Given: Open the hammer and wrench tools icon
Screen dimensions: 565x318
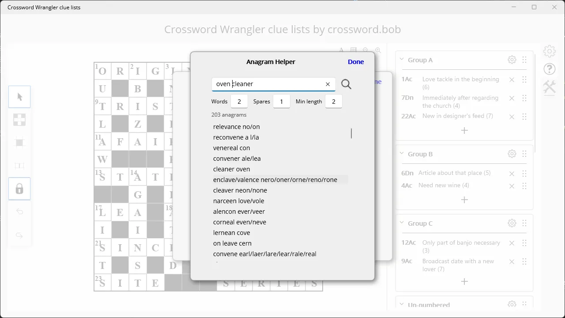Looking at the screenshot, I should tap(549, 87).
